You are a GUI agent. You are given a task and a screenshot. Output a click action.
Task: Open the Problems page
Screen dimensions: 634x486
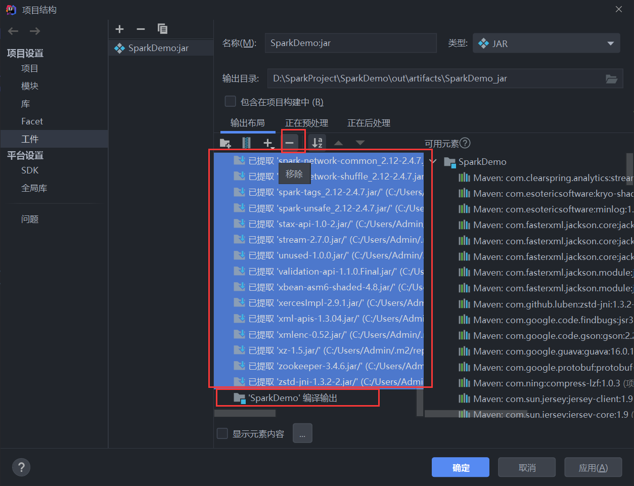pos(30,219)
